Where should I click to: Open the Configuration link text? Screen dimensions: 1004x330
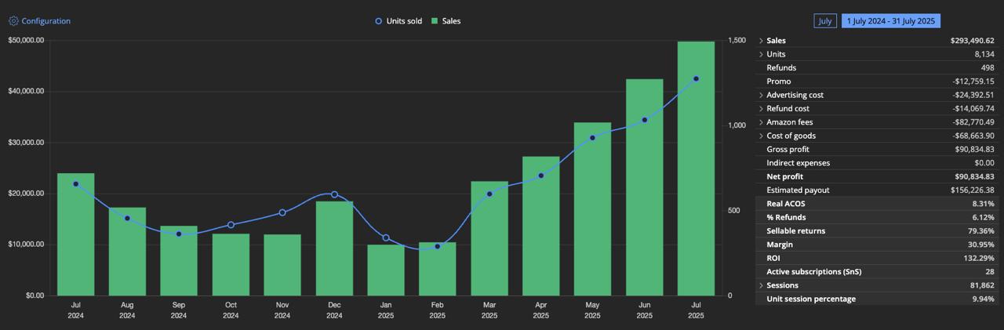pyautogui.click(x=46, y=21)
